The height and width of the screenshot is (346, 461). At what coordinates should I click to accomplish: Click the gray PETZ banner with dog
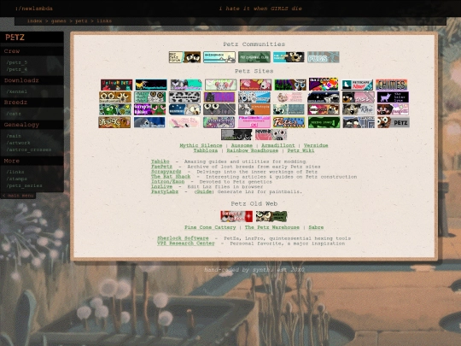coord(394,122)
